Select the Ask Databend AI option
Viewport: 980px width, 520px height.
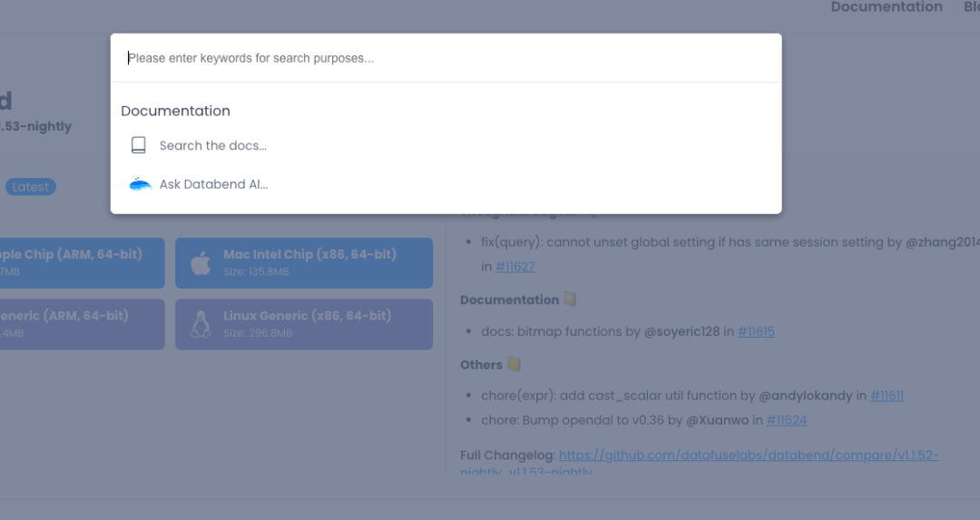point(446,184)
